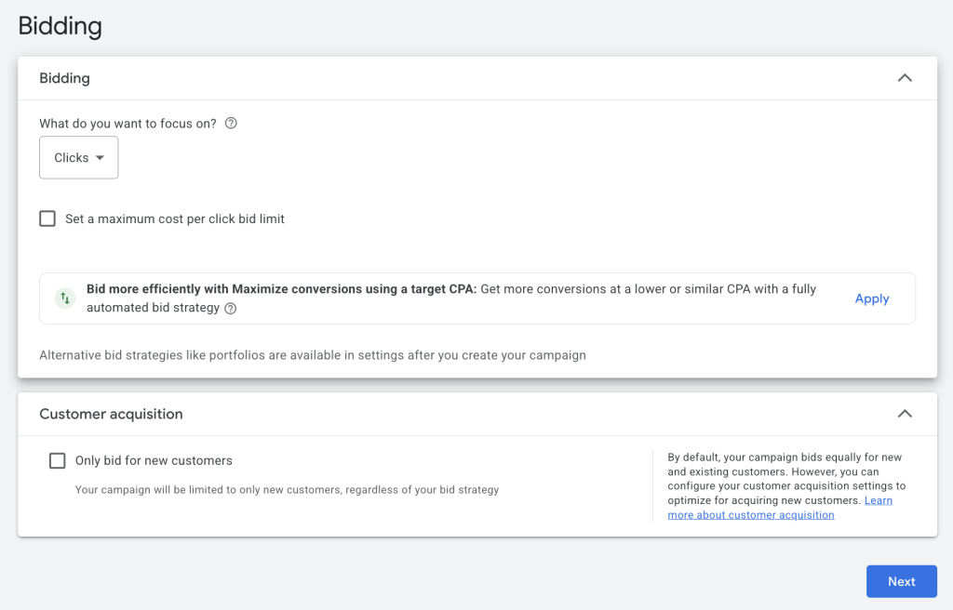
Task: Check Only bid for new customers box
Action: [58, 461]
